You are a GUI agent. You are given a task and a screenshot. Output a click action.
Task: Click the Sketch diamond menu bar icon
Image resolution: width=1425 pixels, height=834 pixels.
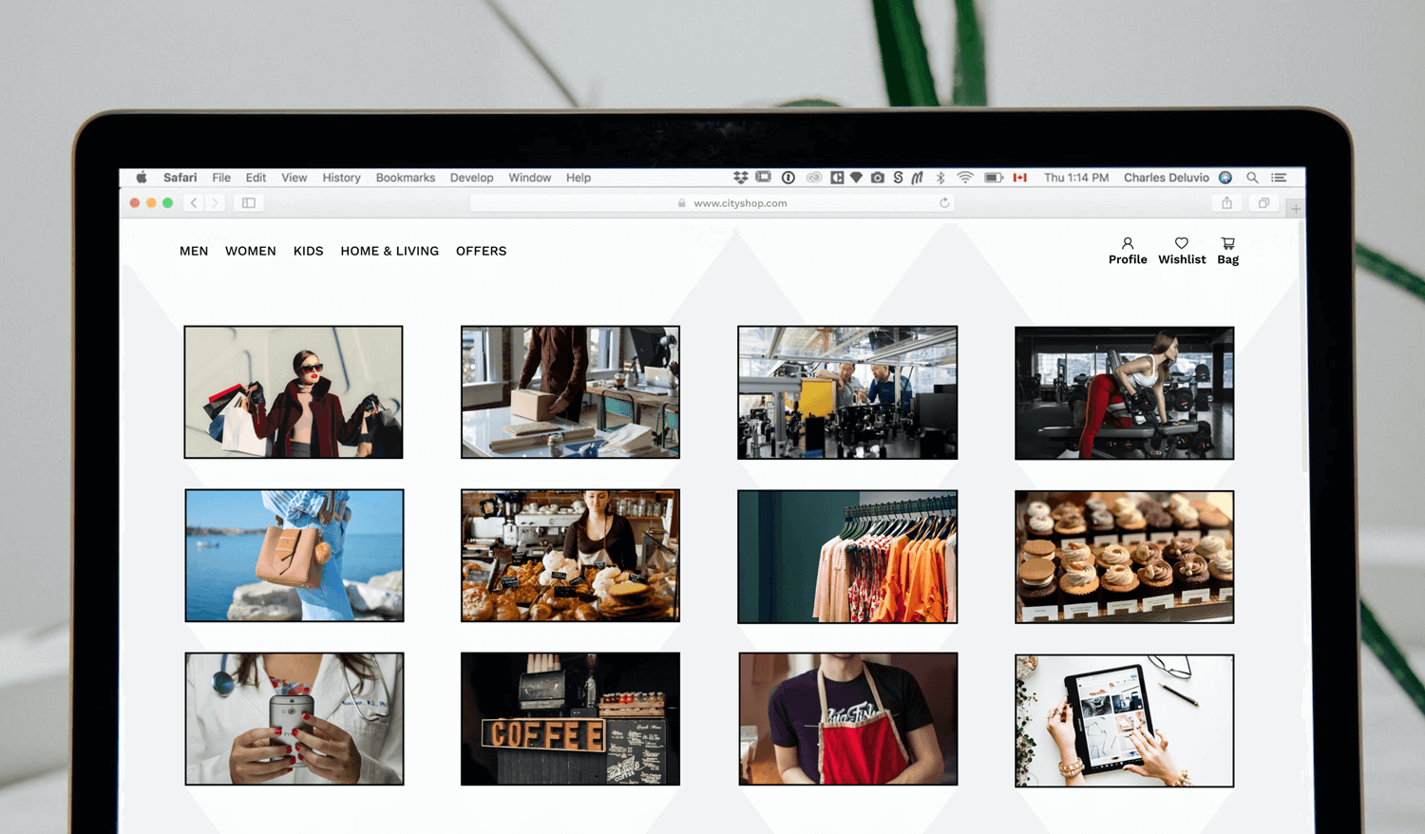[x=856, y=178]
